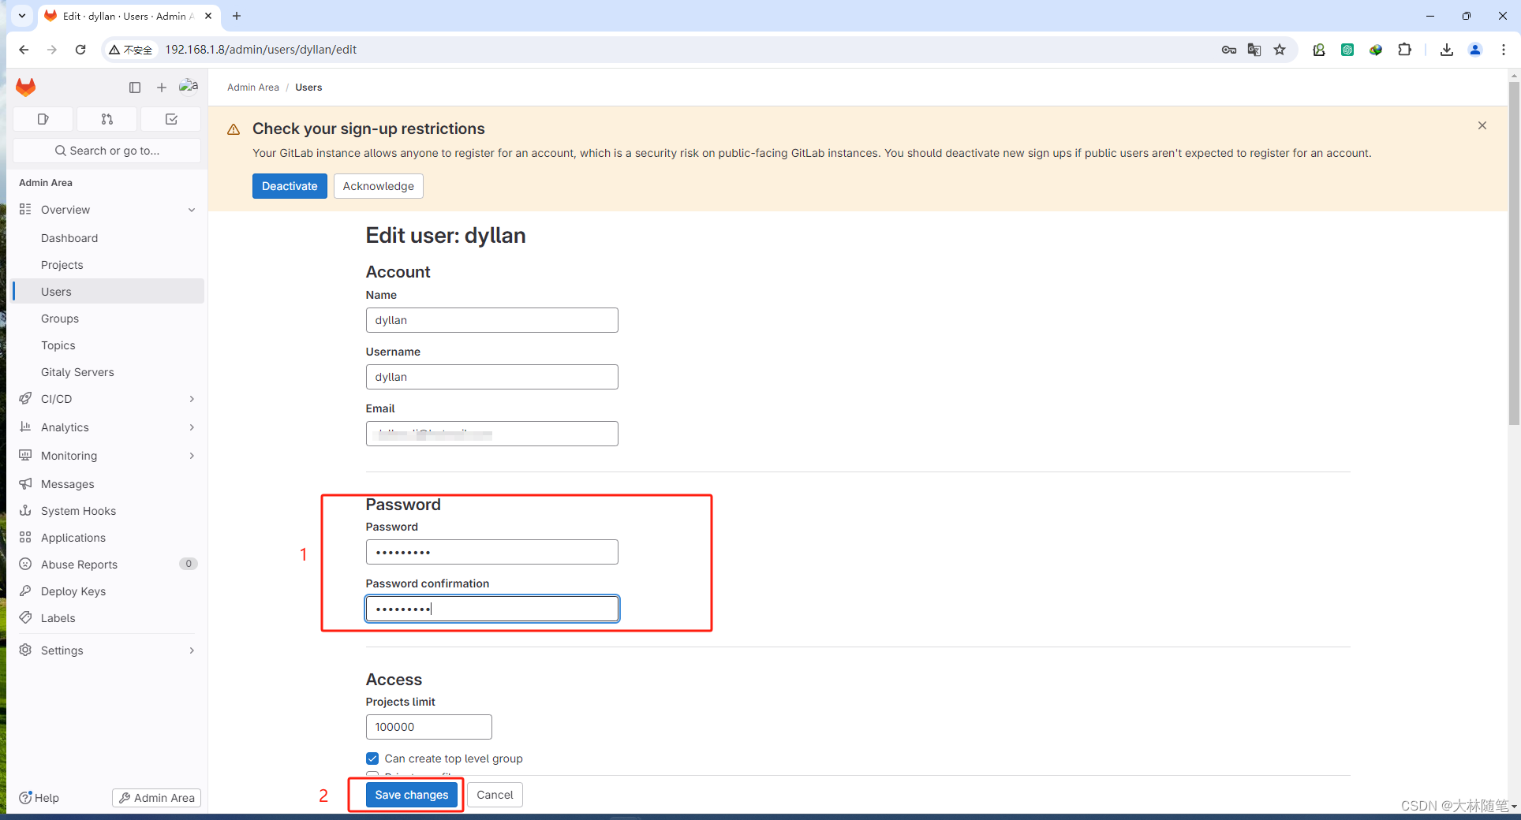Click the GitLab logo icon
The image size is (1521, 820).
pos(25,87)
